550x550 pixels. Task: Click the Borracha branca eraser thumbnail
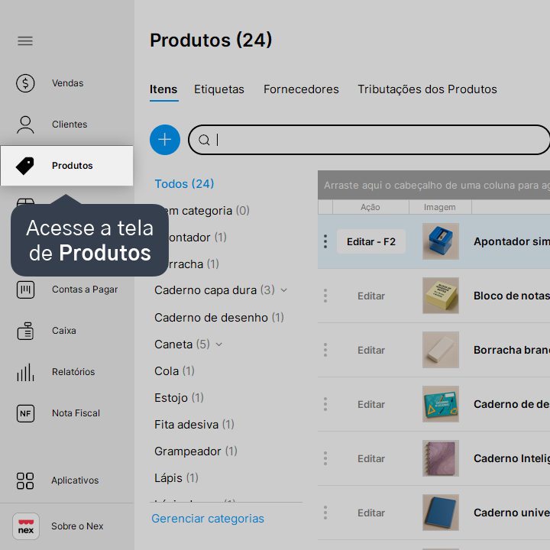tap(441, 350)
